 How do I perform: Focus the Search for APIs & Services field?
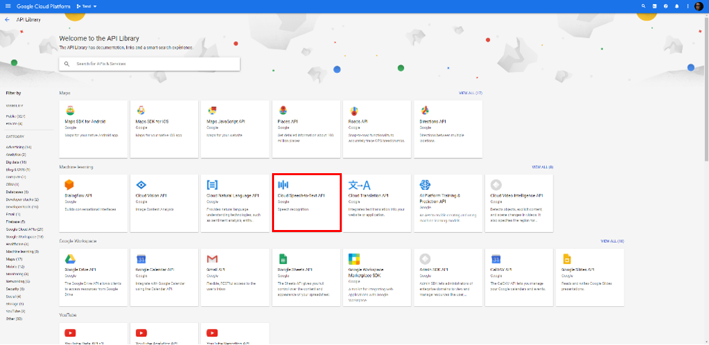149,64
